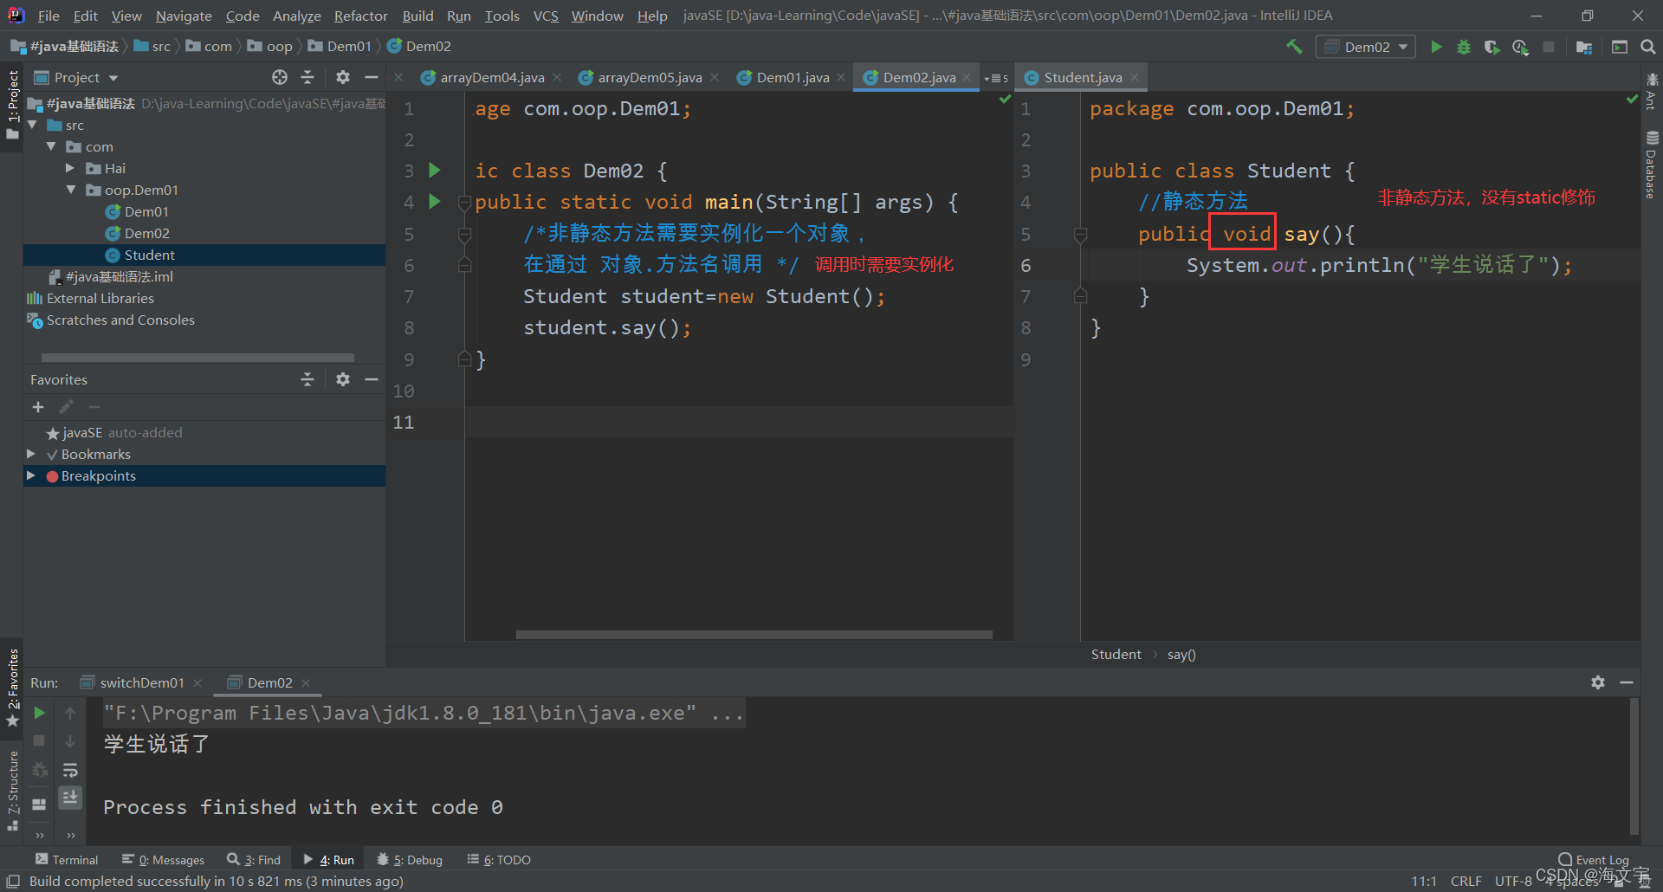Run Dem02 with green play button in toolbar

pyautogui.click(x=1436, y=47)
